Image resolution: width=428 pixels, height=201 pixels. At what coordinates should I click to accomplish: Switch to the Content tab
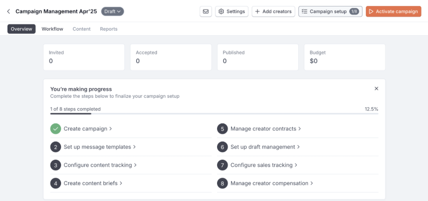pyautogui.click(x=82, y=29)
